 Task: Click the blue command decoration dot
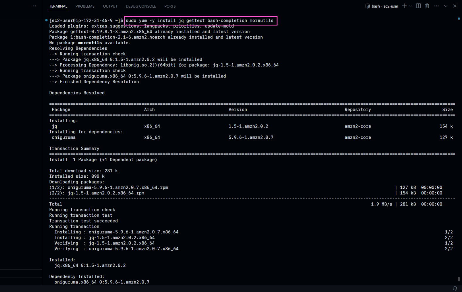(x=46, y=20)
